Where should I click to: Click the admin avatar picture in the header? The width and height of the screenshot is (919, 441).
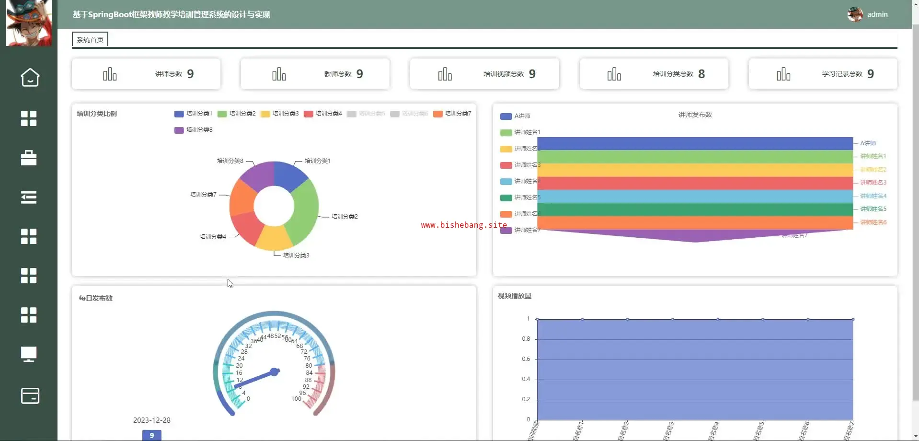[x=855, y=14]
